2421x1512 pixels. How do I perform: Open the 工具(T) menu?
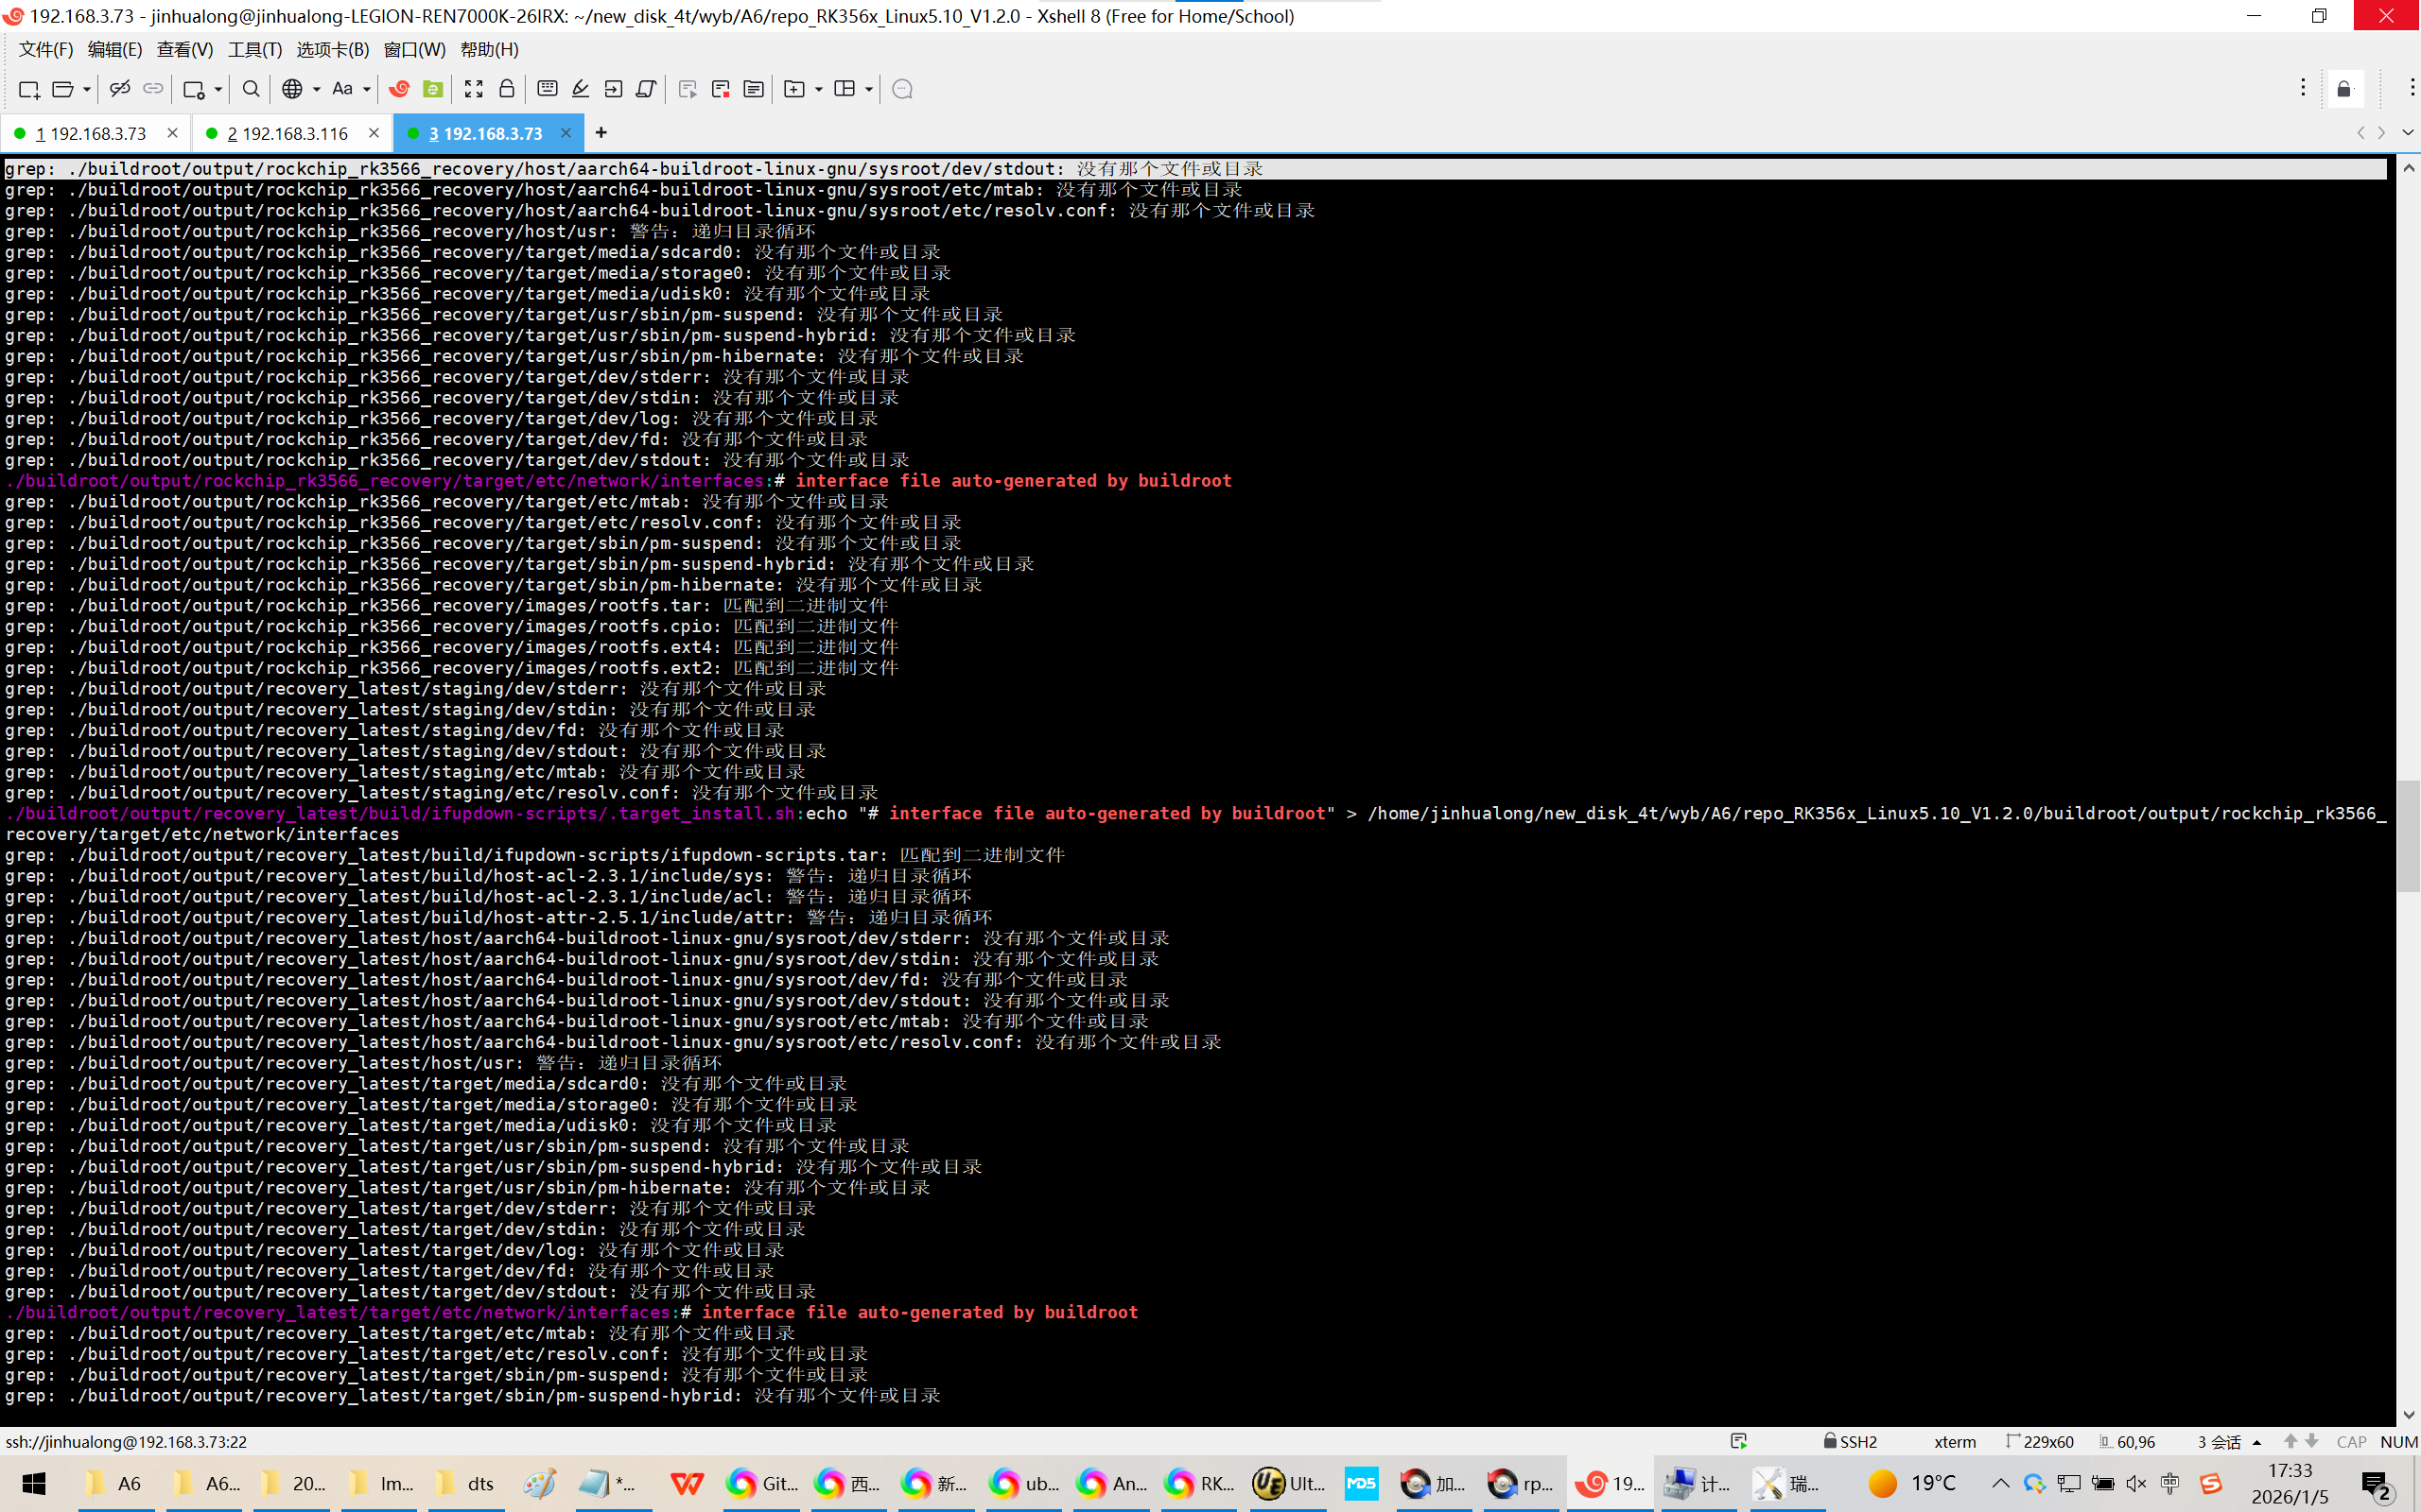click(x=254, y=49)
